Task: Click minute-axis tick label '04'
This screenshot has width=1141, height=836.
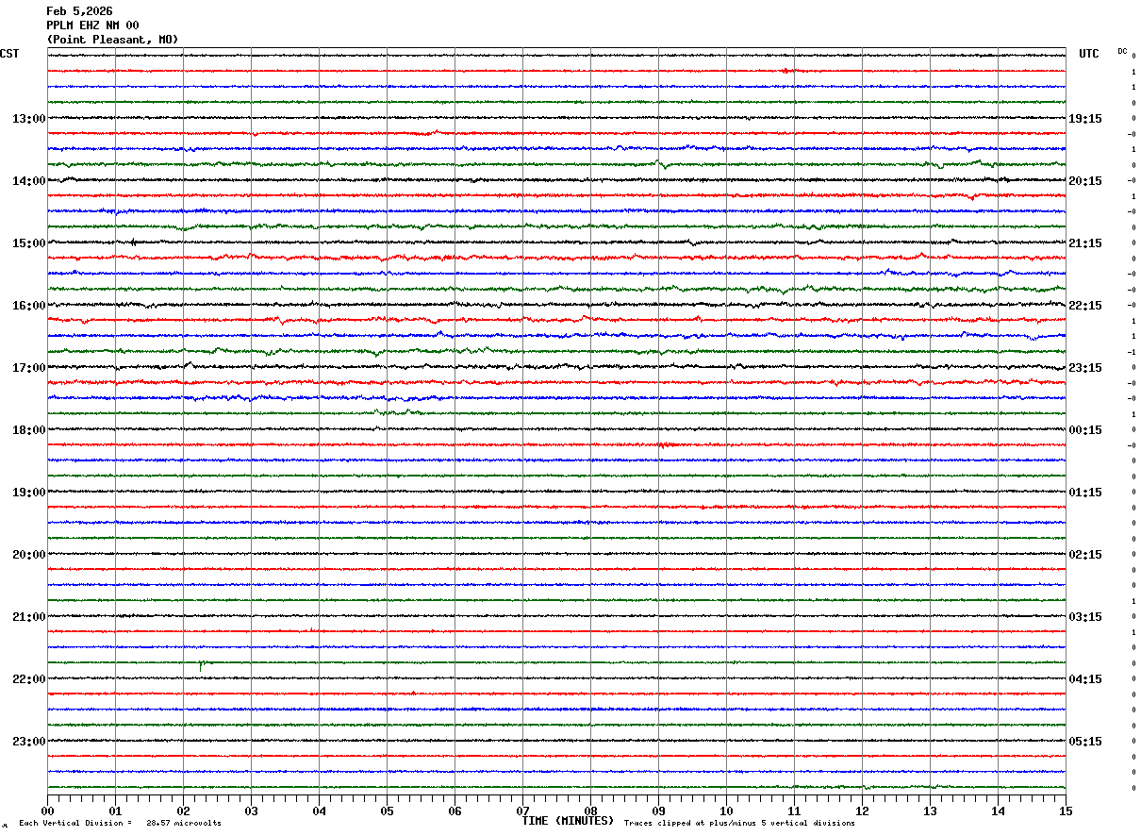Action: 319,811
